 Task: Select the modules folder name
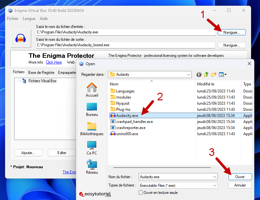(124, 97)
